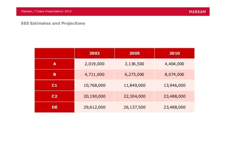226x159 pixels.
Task: Click the cell with 22,304,000
Action: (x=135, y=96)
